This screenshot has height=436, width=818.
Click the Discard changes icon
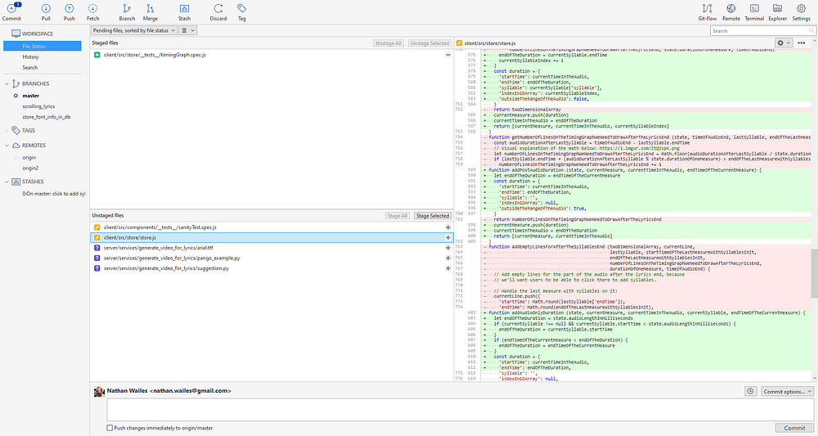(218, 10)
